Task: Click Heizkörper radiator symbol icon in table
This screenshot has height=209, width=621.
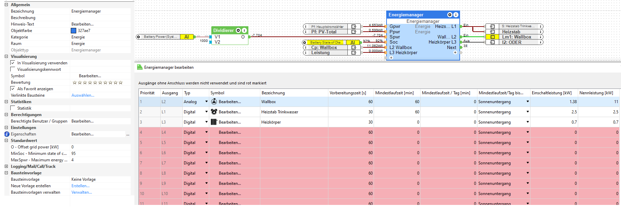Action: pyautogui.click(x=214, y=122)
